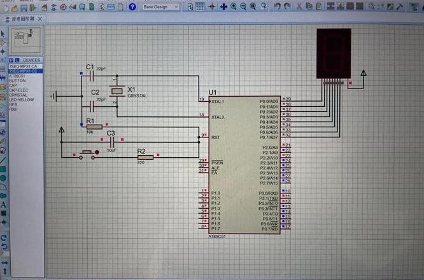Click the Cut scissors icon

coord(299,6)
